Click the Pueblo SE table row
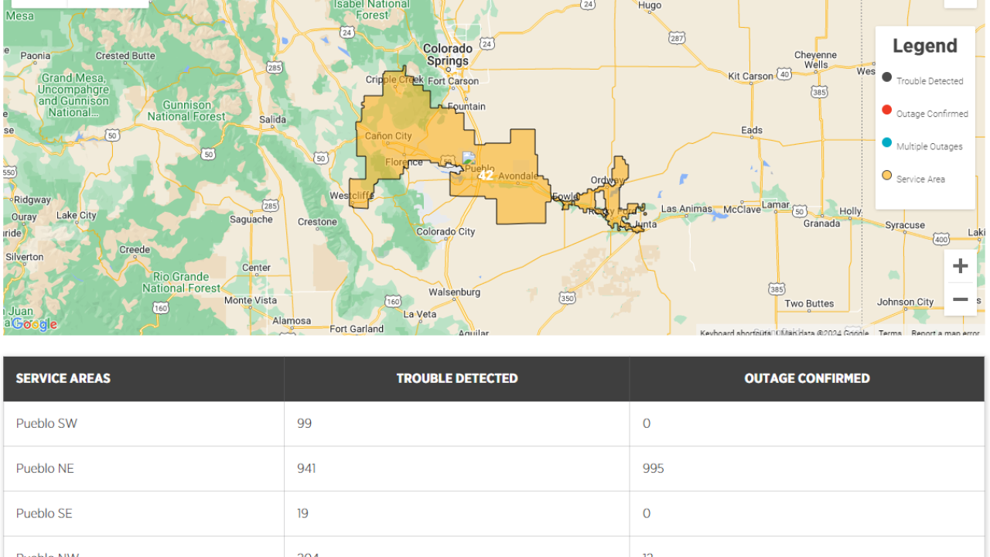The width and height of the screenshot is (990, 557). [45, 513]
